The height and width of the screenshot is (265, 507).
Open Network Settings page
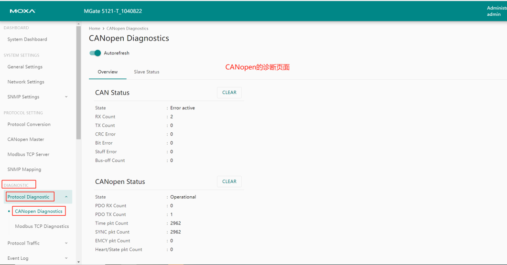pyautogui.click(x=26, y=82)
